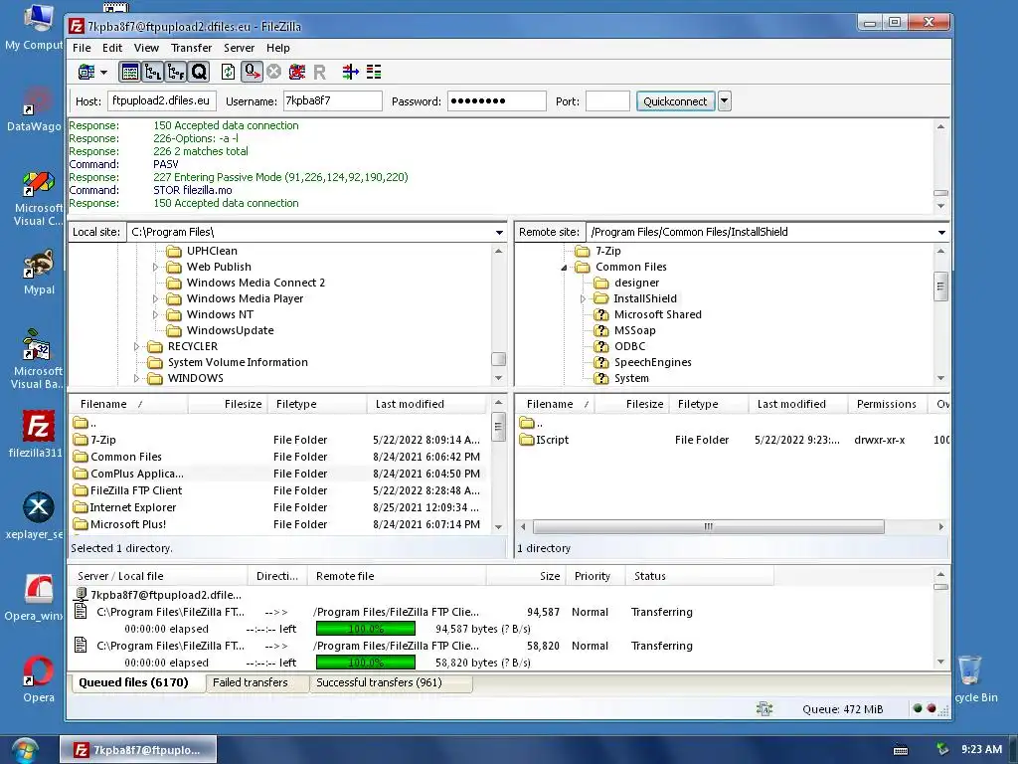
Task: Click the remote file list horizontal scrollbar
Action: (x=708, y=527)
